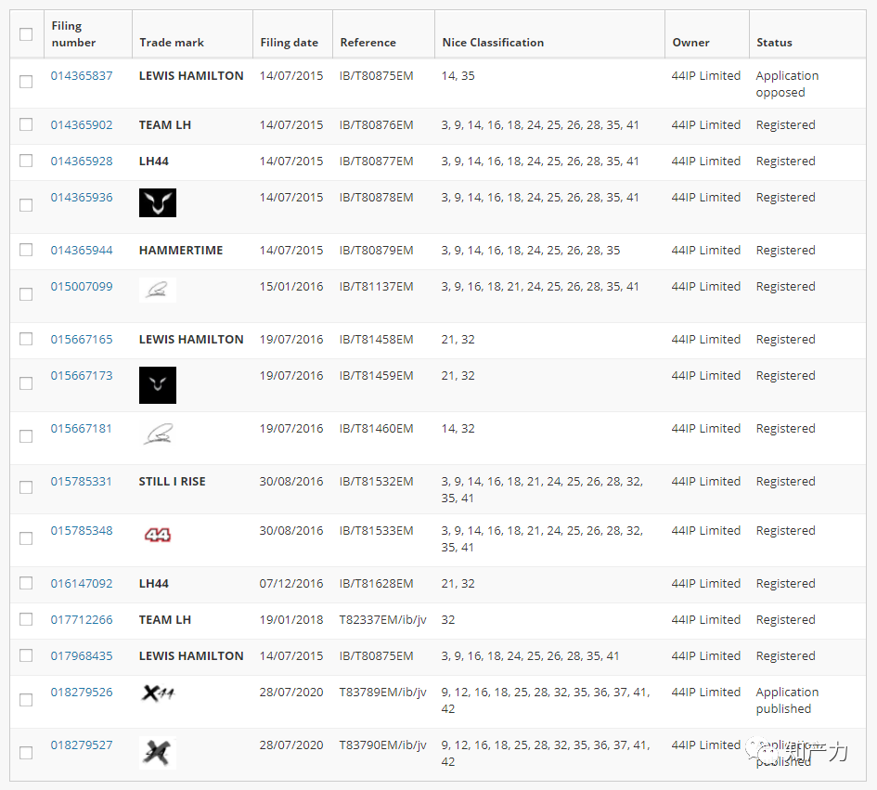View X44 logo thumbnail for filing 018279526
The width and height of the screenshot is (877, 790).
point(158,693)
